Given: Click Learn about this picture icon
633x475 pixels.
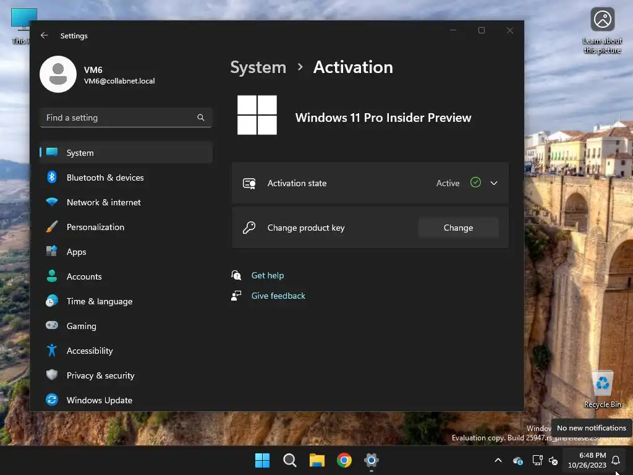Looking at the screenshot, I should coord(602,19).
